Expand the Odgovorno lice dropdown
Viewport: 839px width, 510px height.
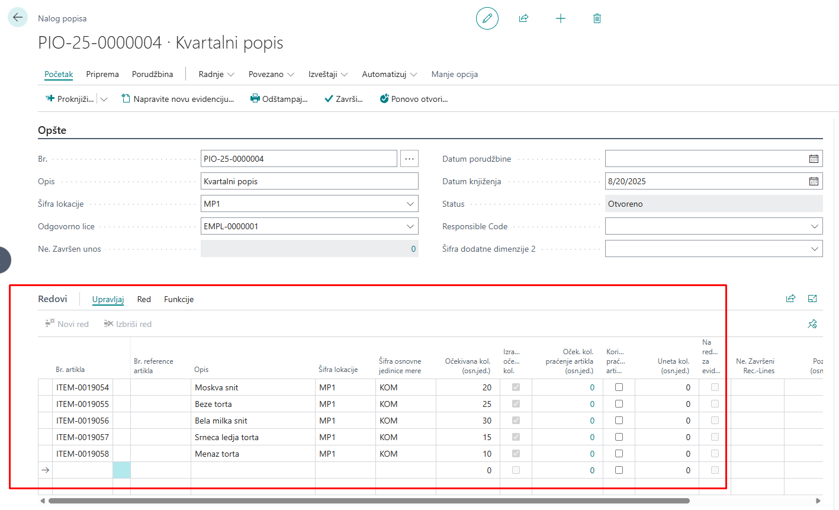[410, 226]
